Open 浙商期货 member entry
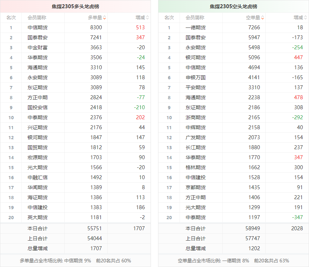The width and height of the screenshot is (309, 267). click(x=196, y=117)
